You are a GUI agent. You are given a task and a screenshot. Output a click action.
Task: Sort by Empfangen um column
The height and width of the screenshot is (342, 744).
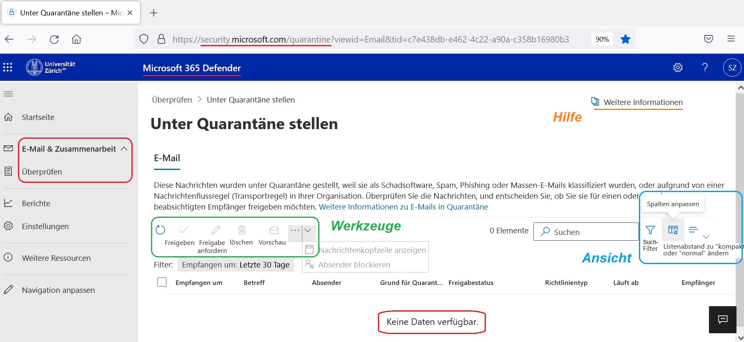[199, 282]
